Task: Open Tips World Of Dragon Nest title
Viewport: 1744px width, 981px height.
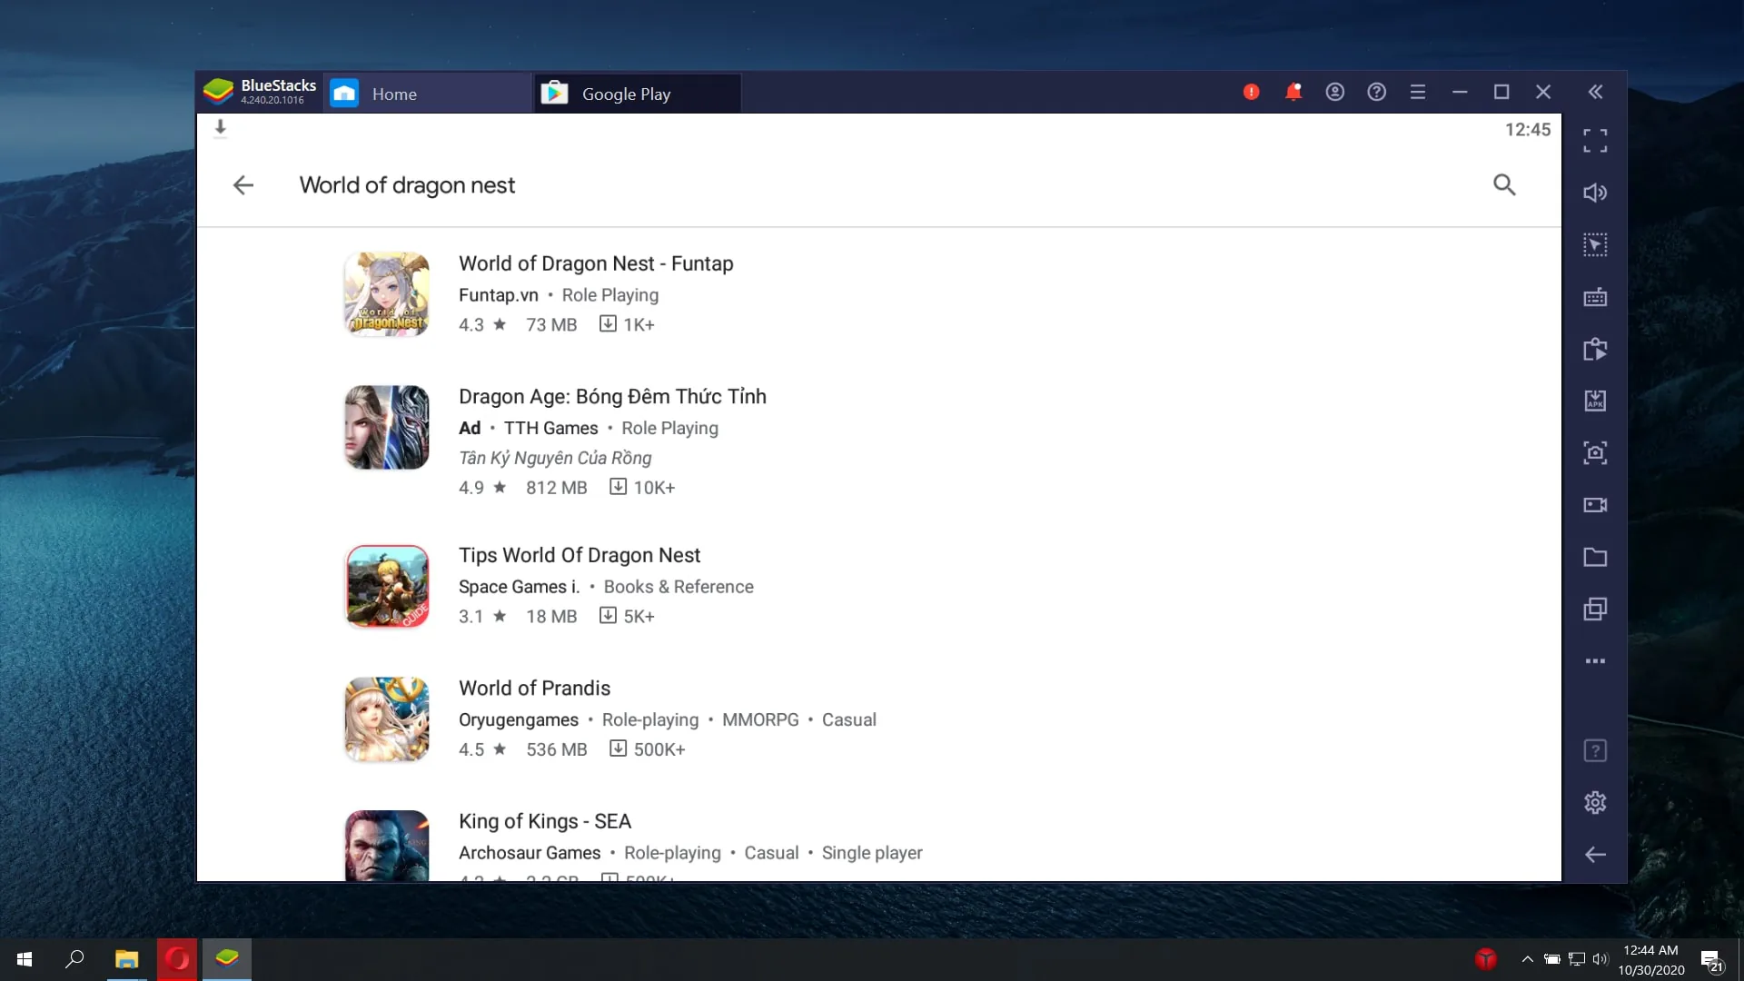Action: pyautogui.click(x=580, y=555)
